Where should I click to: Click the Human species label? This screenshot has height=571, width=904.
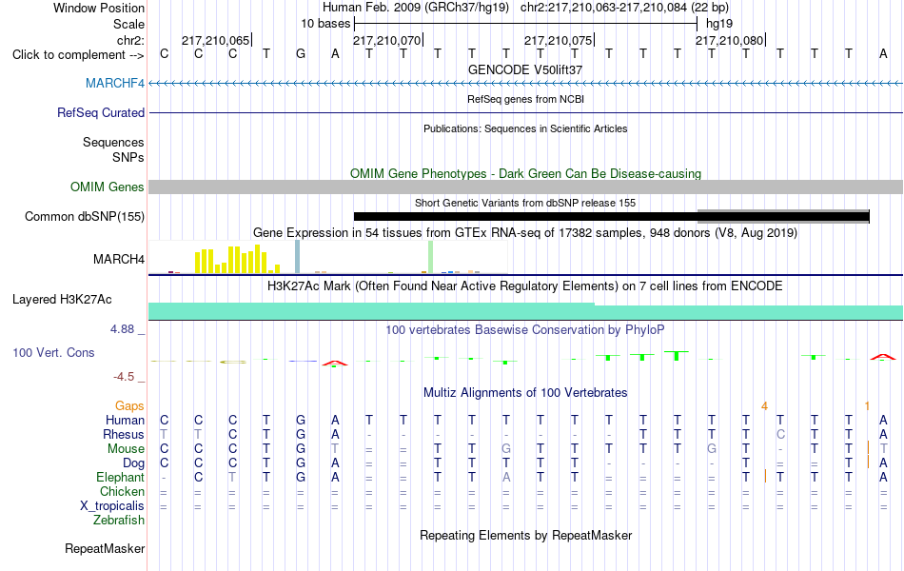[125, 420]
